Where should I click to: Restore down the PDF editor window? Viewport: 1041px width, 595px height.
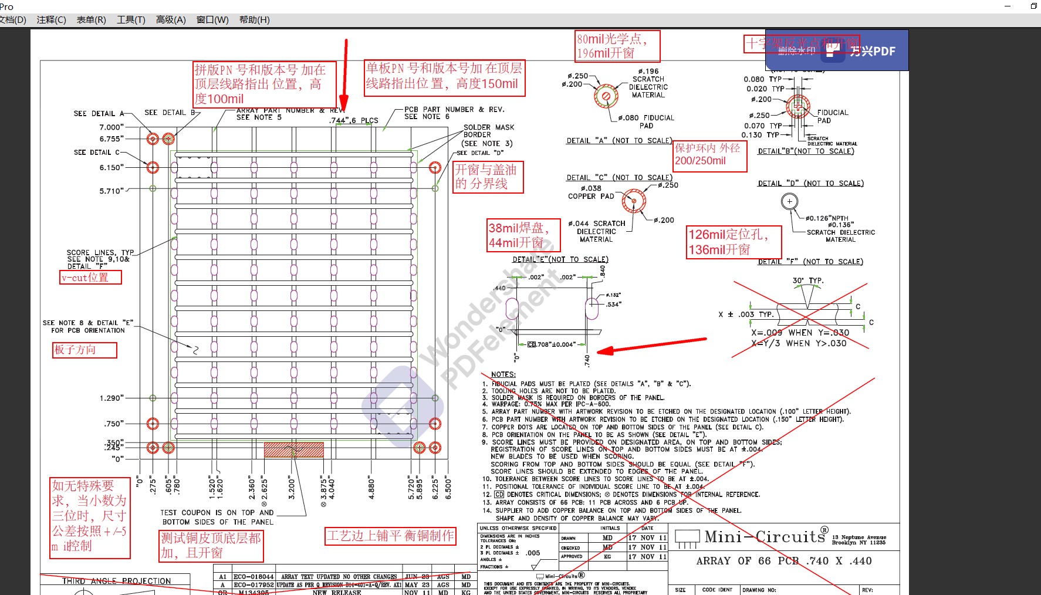pyautogui.click(x=1034, y=6)
